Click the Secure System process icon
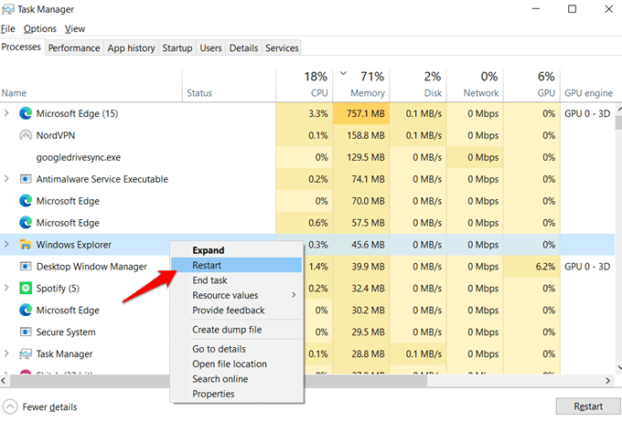622x422 pixels. pyautogui.click(x=26, y=332)
